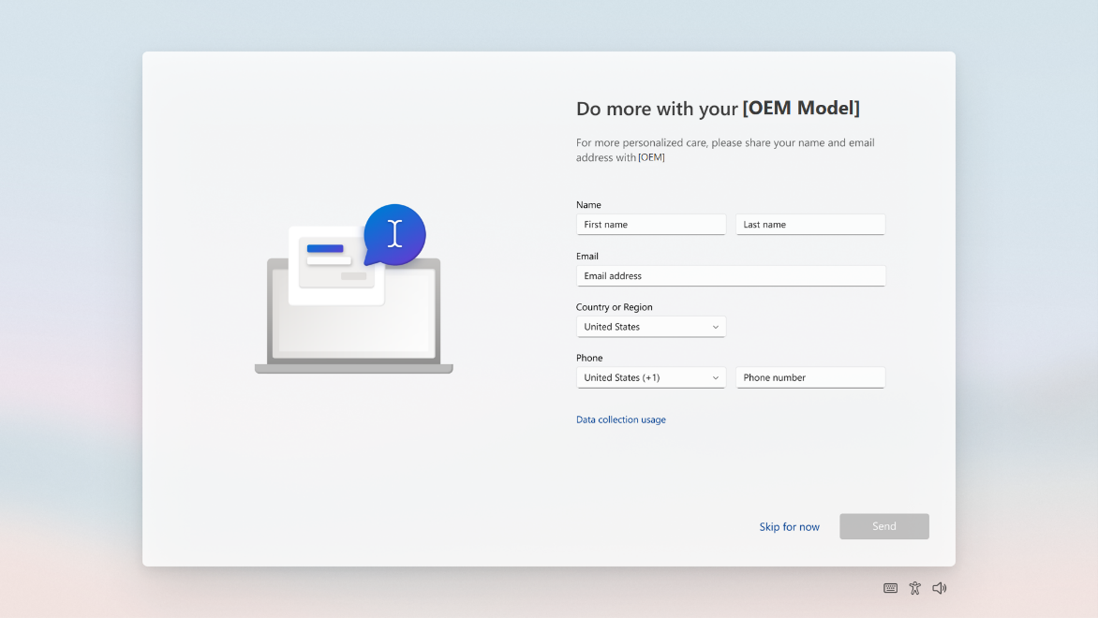Click the Email address field
Screen dimensions: 1098x618
[x=730, y=275]
